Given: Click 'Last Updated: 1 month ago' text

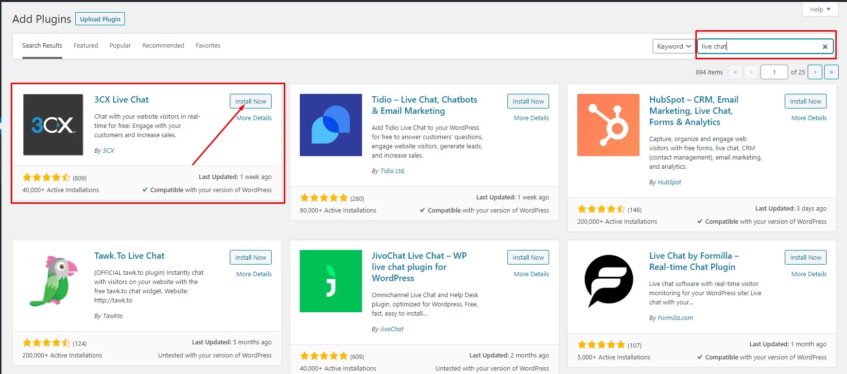Looking at the screenshot, I should [x=788, y=344].
